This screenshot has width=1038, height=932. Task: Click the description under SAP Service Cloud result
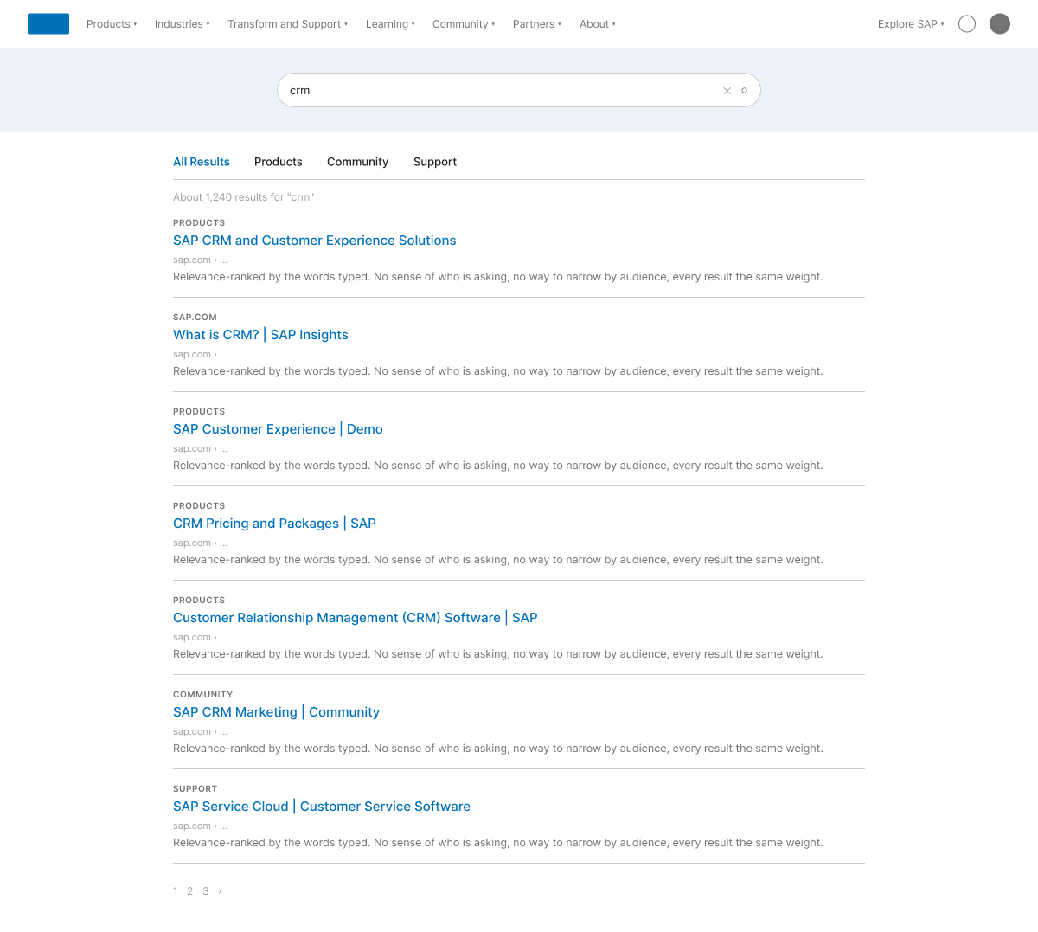(x=498, y=843)
